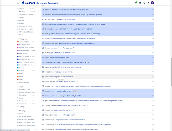Image resolution: width=172 pixels, height=131 pixels.
Task: Click heart icon on mehuljogi Keynote row
Action: point(43,34)
